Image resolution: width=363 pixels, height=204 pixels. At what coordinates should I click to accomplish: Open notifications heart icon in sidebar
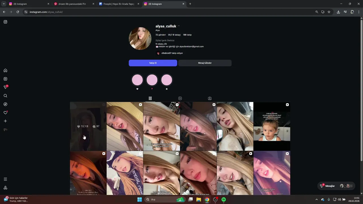coord(5,113)
